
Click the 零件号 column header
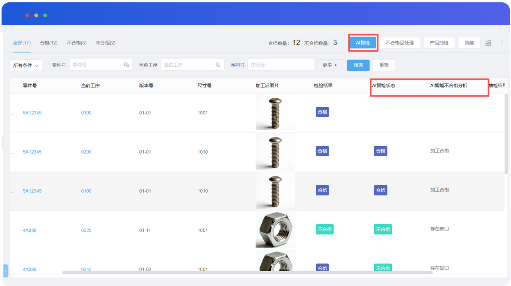30,85
